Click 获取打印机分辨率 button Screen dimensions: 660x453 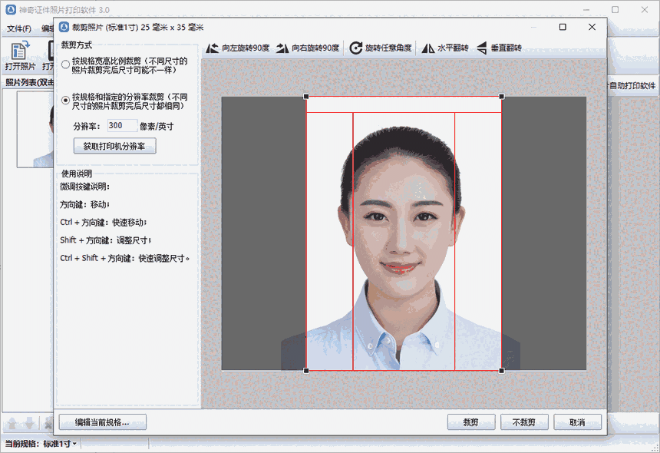point(114,146)
